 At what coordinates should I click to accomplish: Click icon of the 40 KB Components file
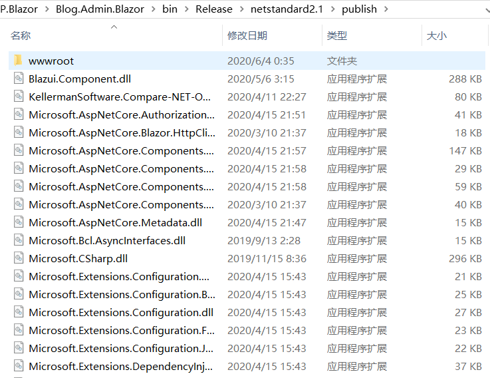point(19,204)
